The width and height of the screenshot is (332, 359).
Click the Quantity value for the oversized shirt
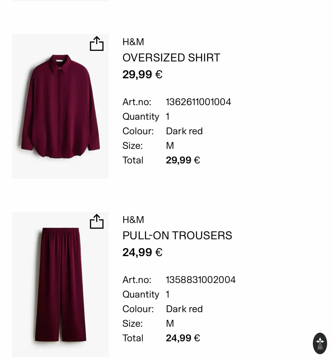click(168, 116)
